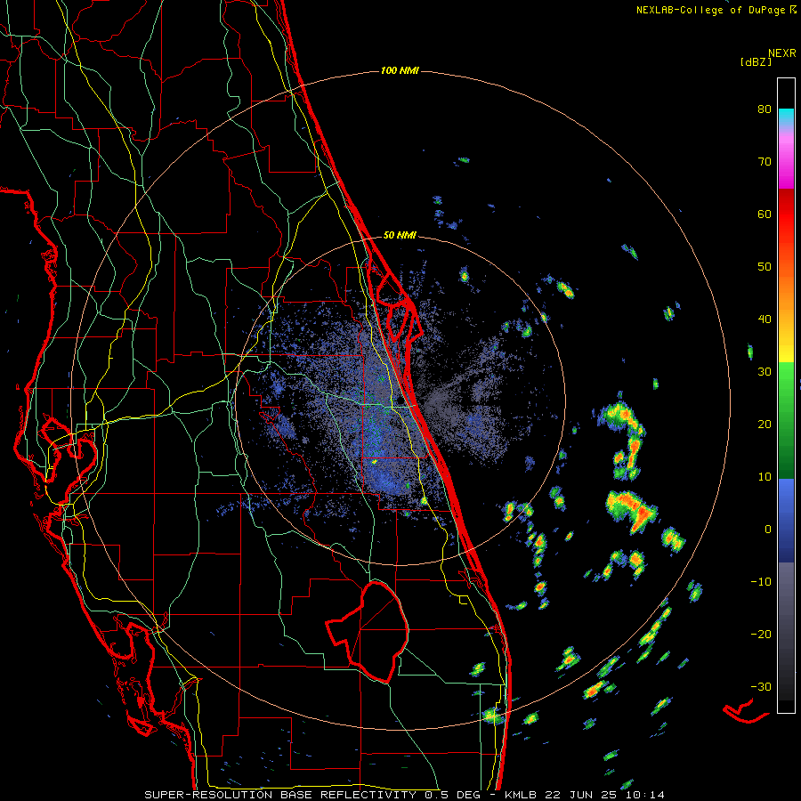Viewport: 801px width, 801px height.
Task: Click the dBZ unit label above color scale
Action: click(756, 61)
